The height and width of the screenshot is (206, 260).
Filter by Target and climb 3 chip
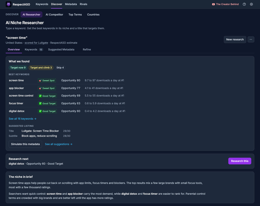41,68
